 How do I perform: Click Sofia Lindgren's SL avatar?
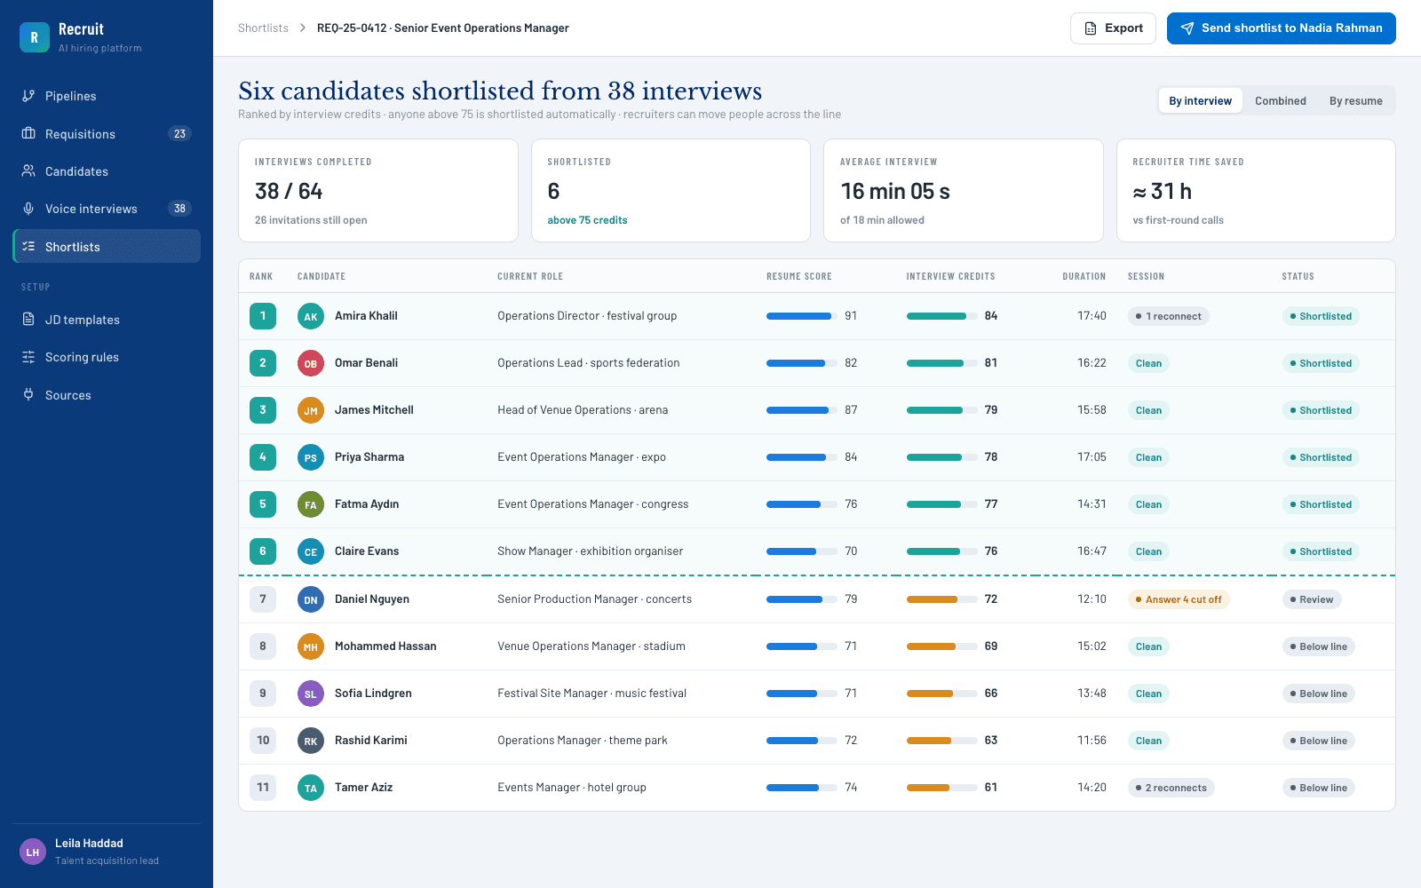coord(311,694)
